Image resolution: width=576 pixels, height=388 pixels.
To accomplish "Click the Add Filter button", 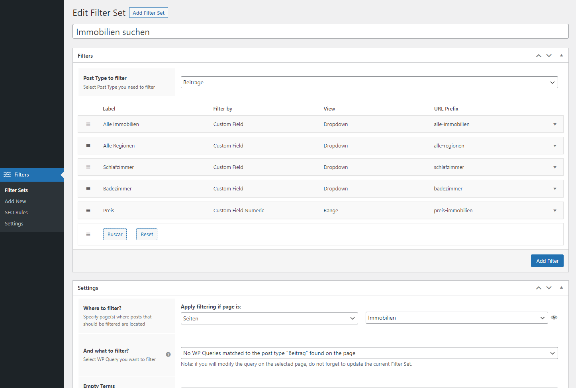I will [547, 261].
